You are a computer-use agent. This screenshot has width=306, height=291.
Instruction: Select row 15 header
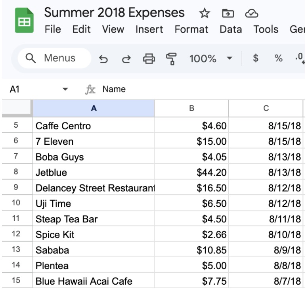(x=17, y=280)
